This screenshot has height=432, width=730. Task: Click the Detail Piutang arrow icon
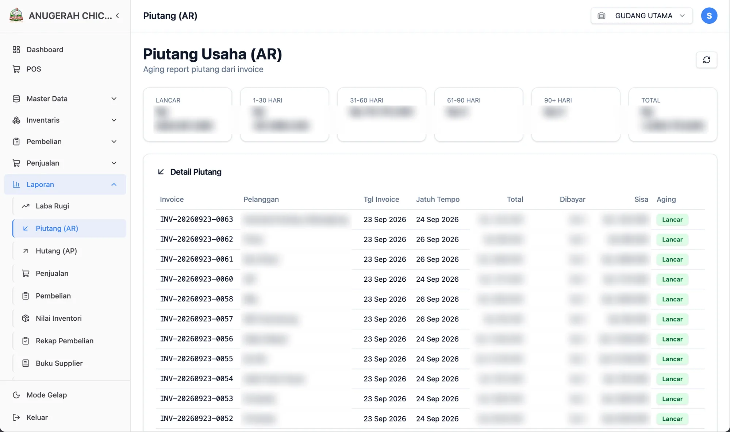coord(161,172)
